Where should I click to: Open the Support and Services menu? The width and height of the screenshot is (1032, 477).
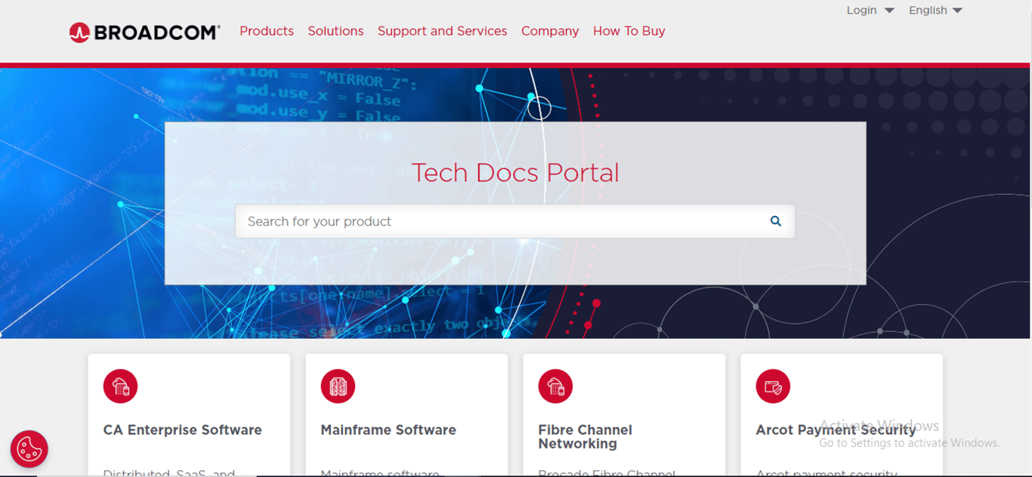coord(442,31)
